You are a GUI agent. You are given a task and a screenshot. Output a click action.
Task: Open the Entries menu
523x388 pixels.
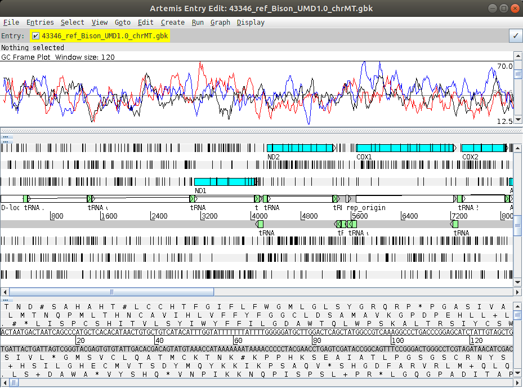point(40,22)
